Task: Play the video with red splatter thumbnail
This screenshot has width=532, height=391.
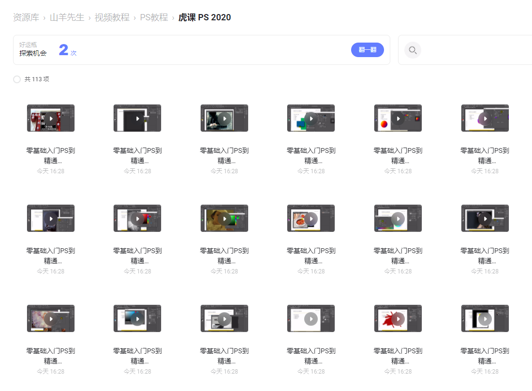Action: [398, 319]
